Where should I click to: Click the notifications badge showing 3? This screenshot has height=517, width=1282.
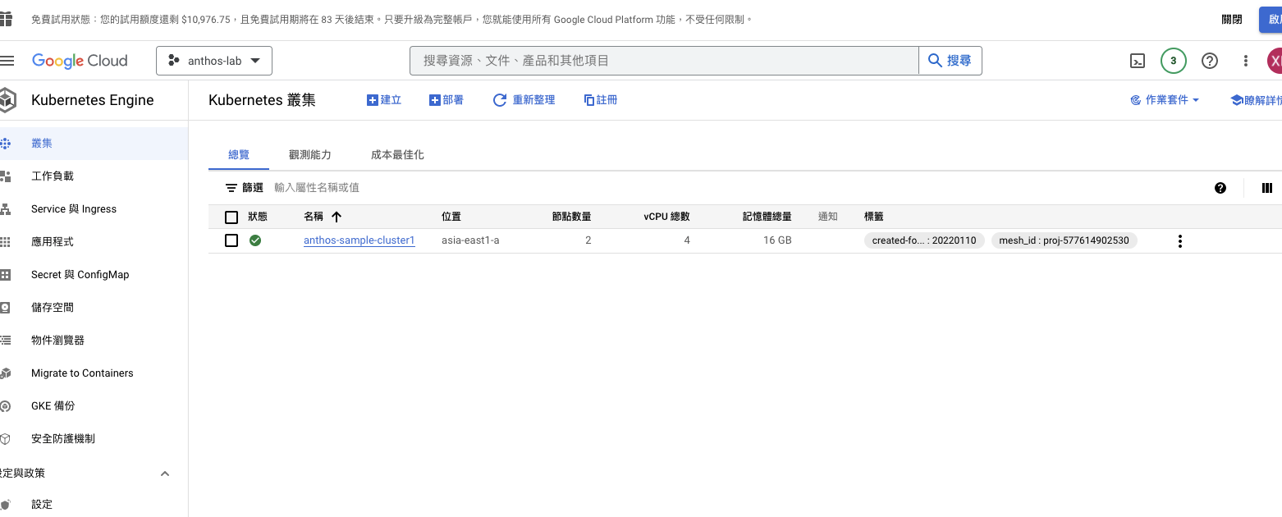click(1173, 61)
